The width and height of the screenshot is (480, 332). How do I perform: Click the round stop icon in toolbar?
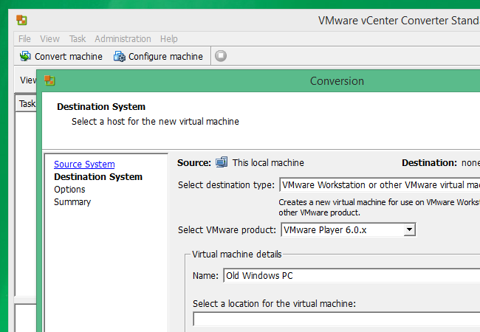[221, 56]
